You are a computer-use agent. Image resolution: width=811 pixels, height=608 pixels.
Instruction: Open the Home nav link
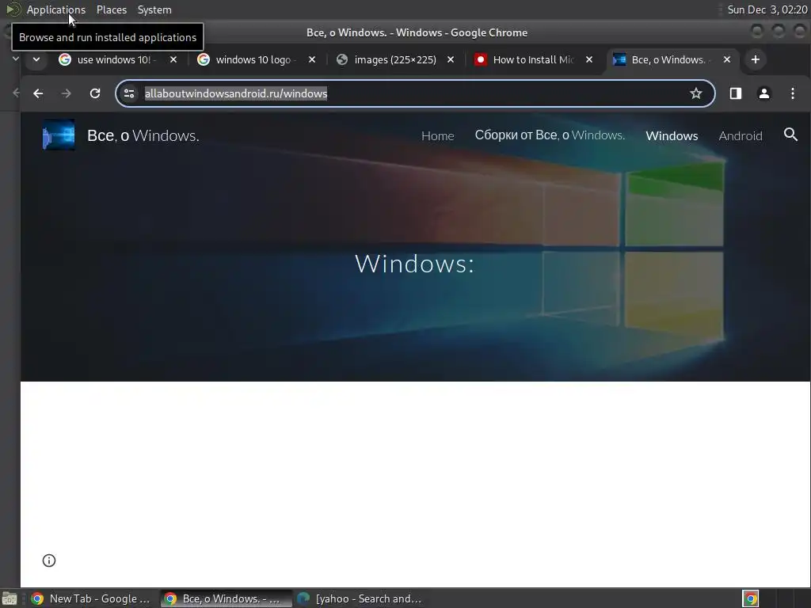tap(437, 135)
